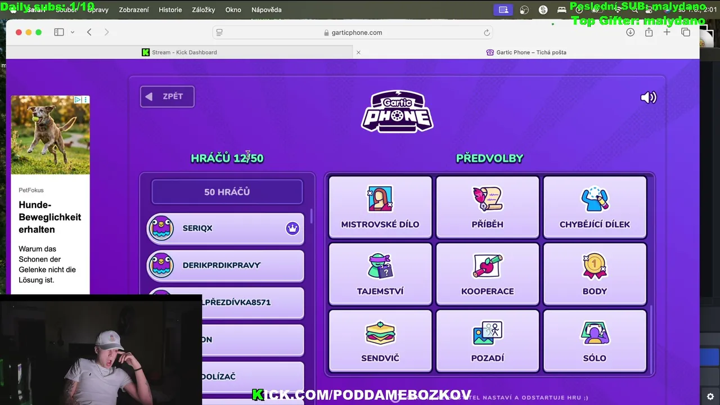The image size is (720, 405).
Task: Reload the garticphone.com page
Action: tap(487, 33)
